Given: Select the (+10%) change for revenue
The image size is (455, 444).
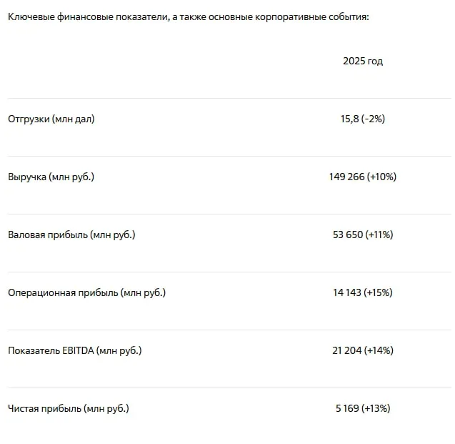Looking at the screenshot, I should (381, 177).
